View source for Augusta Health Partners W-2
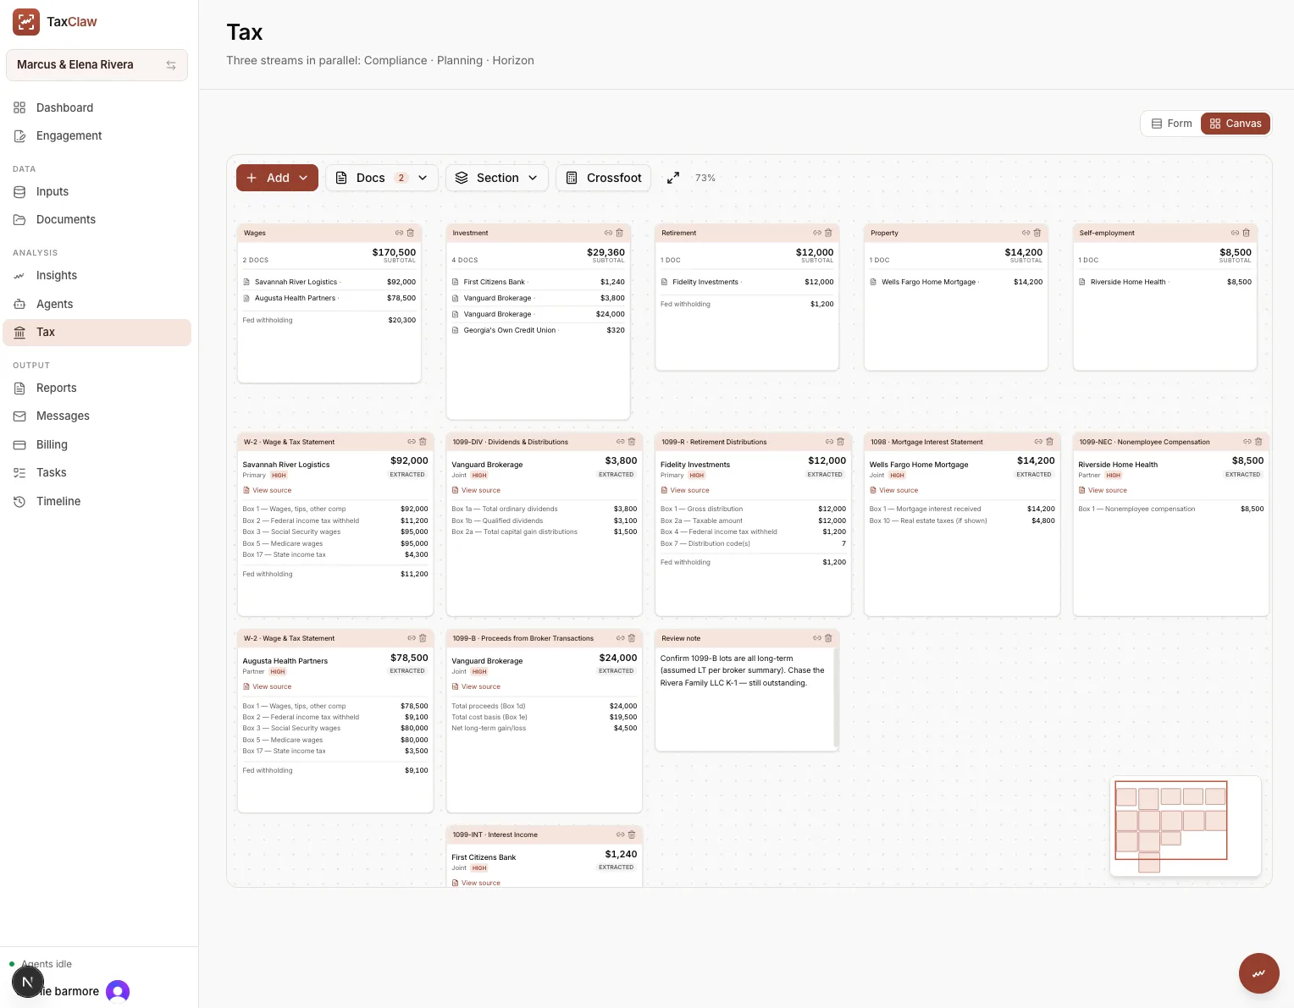The image size is (1294, 1008). [268, 686]
